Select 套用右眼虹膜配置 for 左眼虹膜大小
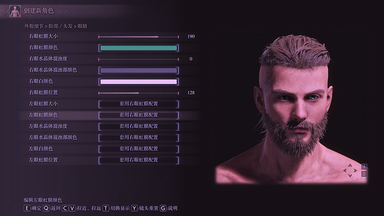The height and width of the screenshot is (216, 384). [x=139, y=104]
